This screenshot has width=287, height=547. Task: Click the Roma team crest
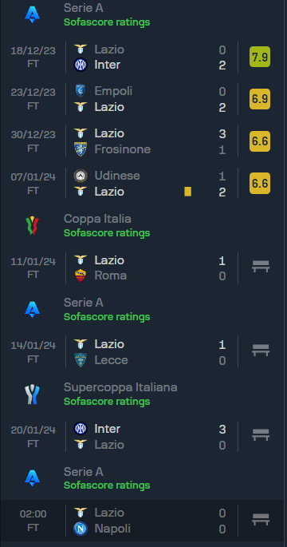click(81, 276)
